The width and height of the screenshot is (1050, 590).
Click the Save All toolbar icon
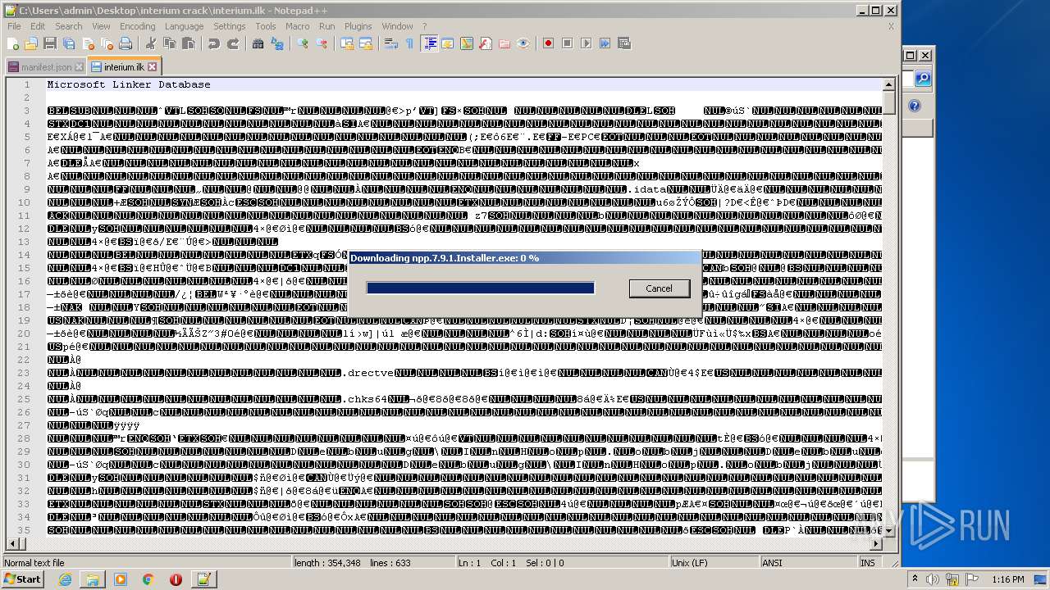pyautogui.click(x=69, y=43)
